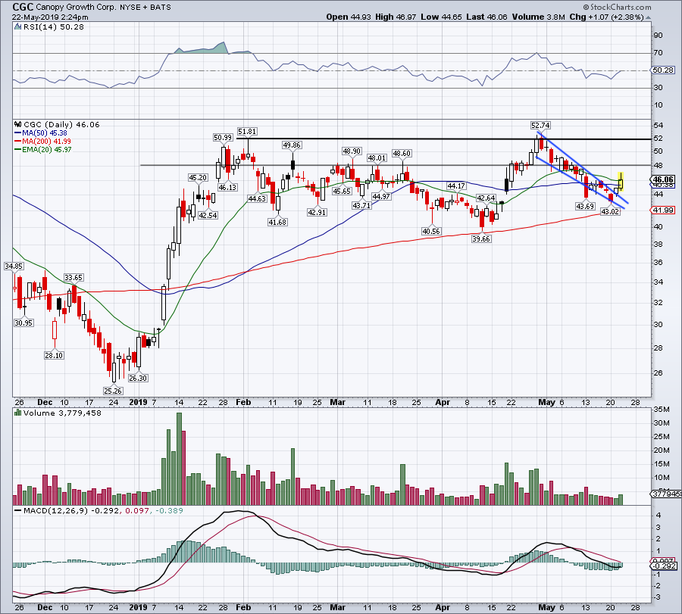Viewport: 682px width, 614px height.
Task: Click the 22-May-2019 2:24pm timestamp
Action: pos(50,17)
